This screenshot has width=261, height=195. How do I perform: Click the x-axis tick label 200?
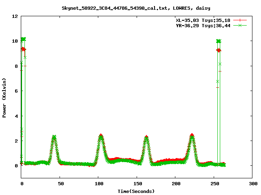click(x=176, y=184)
